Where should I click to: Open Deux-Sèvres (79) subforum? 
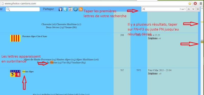55,27
